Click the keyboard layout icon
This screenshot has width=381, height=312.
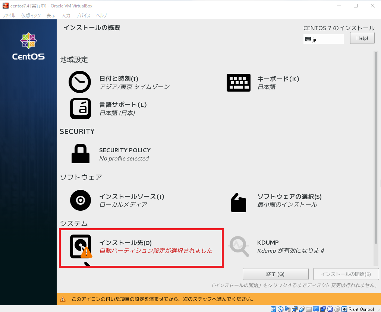(239, 82)
